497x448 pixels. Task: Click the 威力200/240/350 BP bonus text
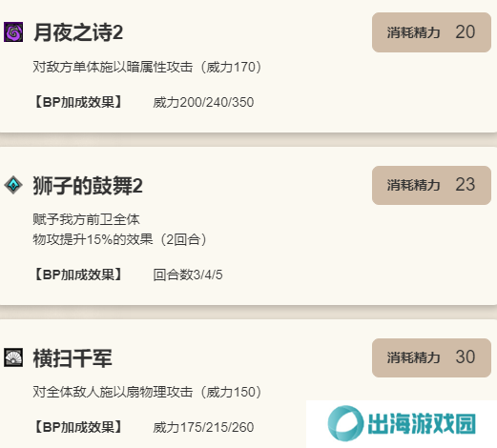click(203, 102)
